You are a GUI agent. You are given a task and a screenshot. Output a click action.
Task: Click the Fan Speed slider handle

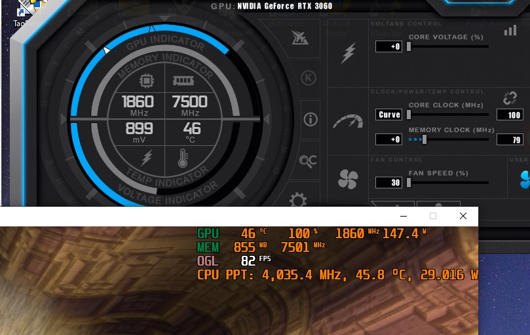409,183
